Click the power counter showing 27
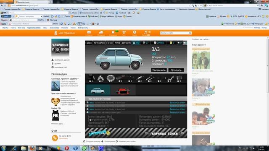This screenshot has width=269, height=151. pyautogui.click(x=145, y=43)
